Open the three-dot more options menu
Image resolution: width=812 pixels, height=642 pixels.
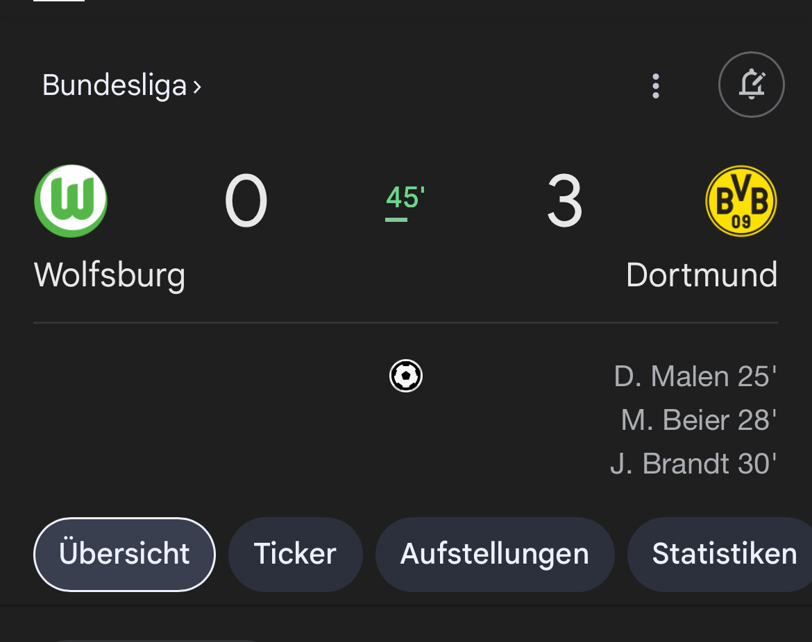point(656,86)
